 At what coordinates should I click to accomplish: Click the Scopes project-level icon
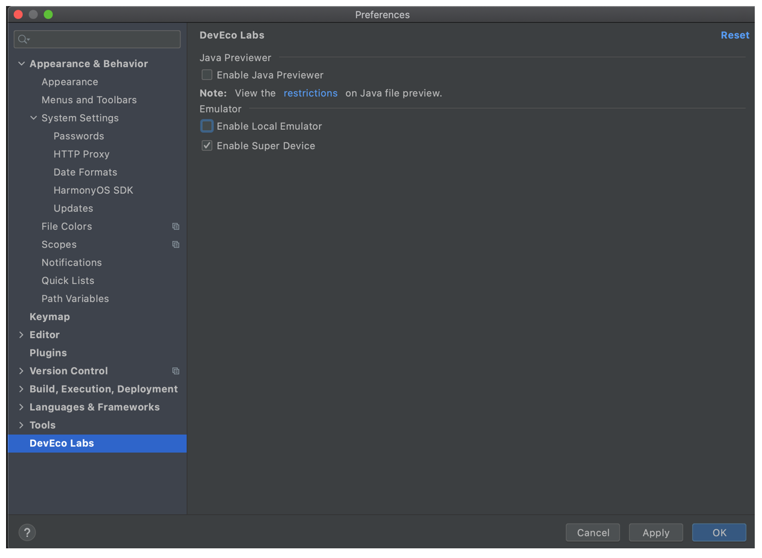(176, 245)
